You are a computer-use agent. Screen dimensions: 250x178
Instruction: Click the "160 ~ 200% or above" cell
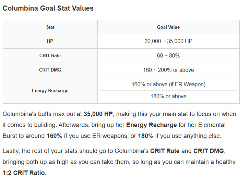(x=168, y=70)
